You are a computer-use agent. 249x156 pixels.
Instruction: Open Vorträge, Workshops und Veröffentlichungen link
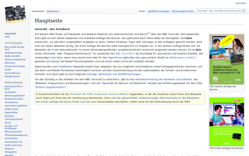click(x=114, y=74)
